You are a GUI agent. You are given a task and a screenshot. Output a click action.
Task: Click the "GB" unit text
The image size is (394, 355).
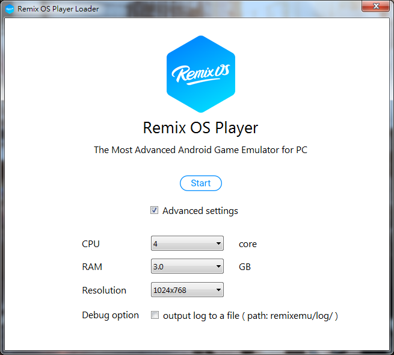tap(245, 266)
